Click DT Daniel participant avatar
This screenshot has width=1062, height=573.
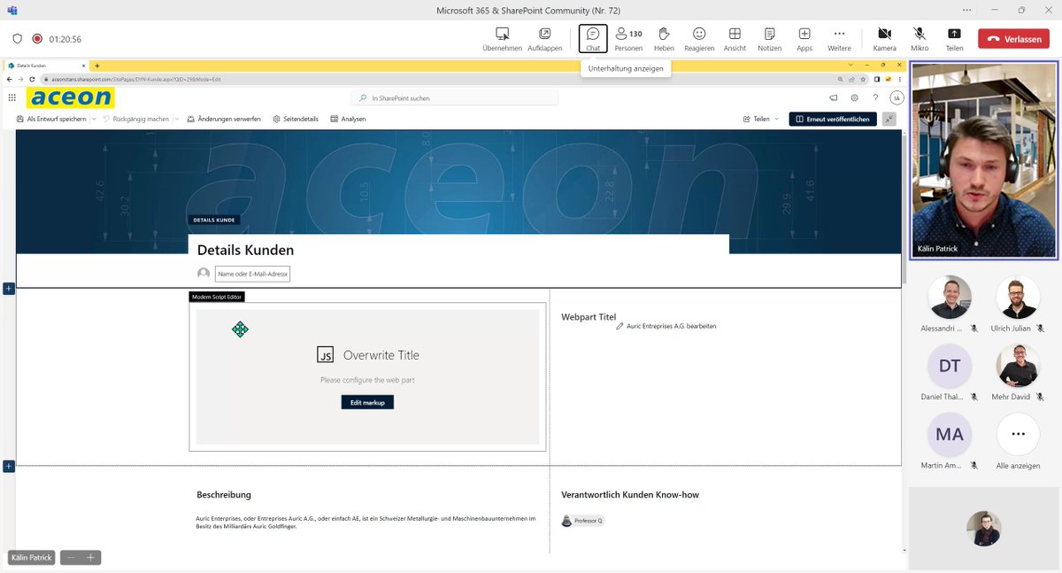coord(950,366)
